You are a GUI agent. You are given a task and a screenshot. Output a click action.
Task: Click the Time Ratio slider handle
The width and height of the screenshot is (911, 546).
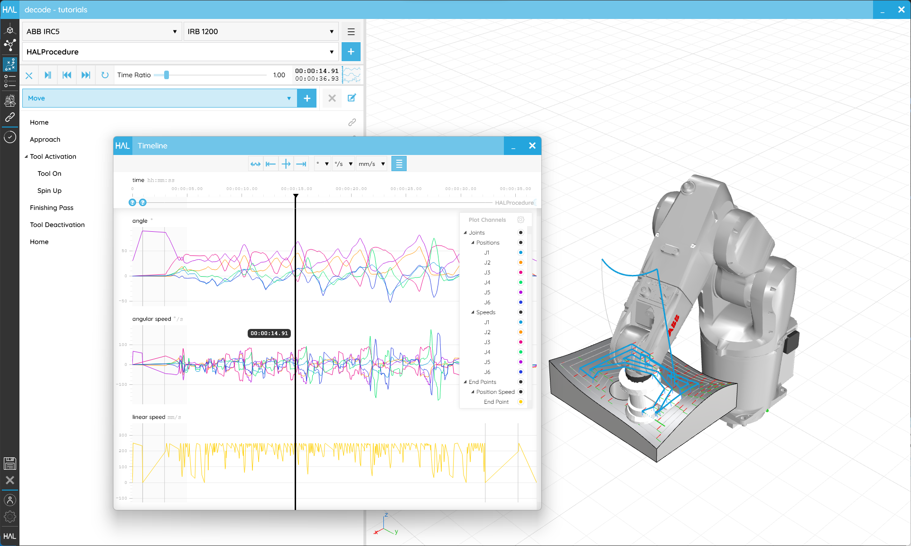(x=167, y=75)
